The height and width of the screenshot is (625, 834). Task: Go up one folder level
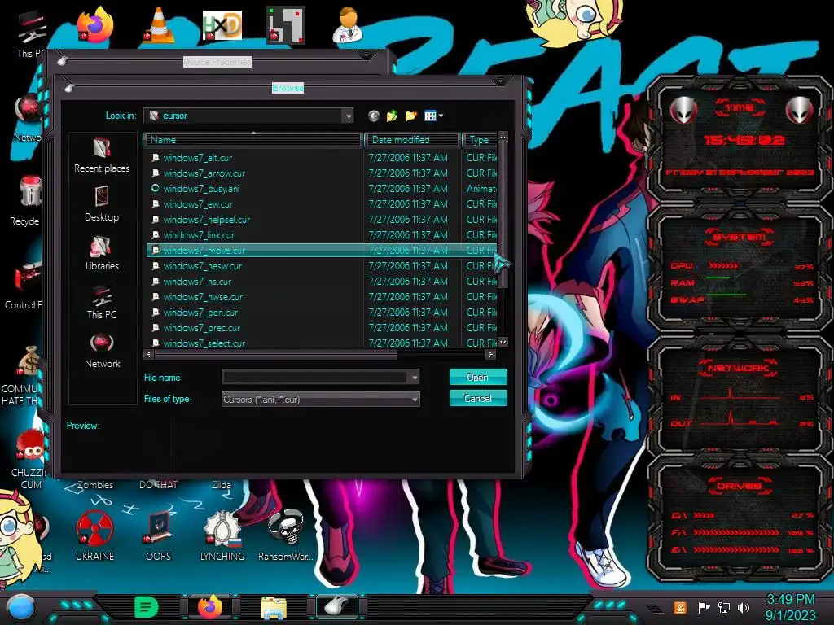(392, 116)
